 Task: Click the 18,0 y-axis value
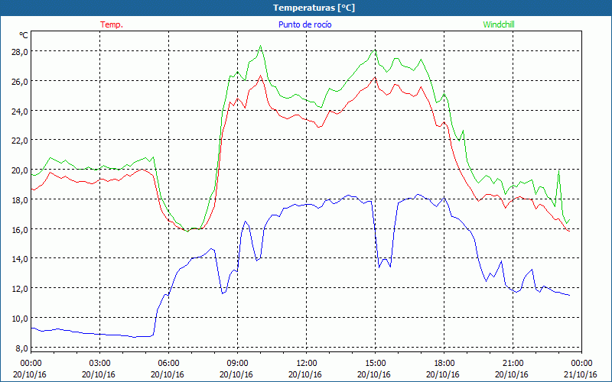click(x=20, y=200)
